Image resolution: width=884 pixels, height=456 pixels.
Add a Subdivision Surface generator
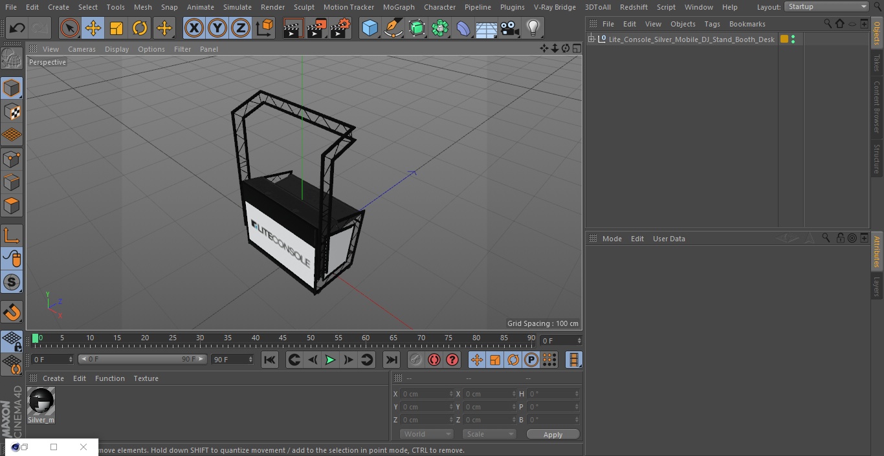[x=417, y=28]
